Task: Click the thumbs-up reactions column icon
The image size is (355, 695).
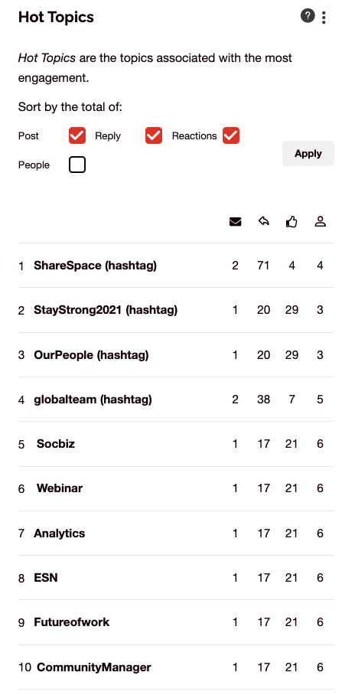Action: coord(291,222)
